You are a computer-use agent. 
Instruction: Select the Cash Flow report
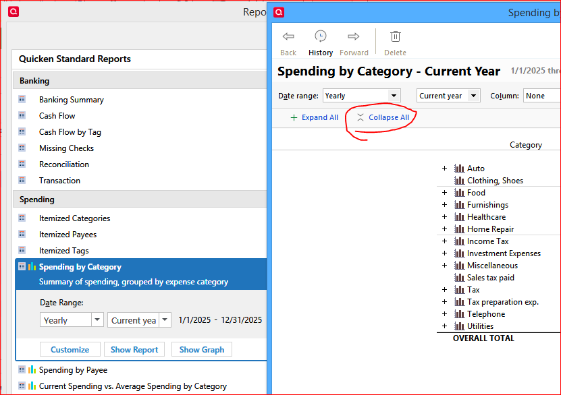[57, 116]
